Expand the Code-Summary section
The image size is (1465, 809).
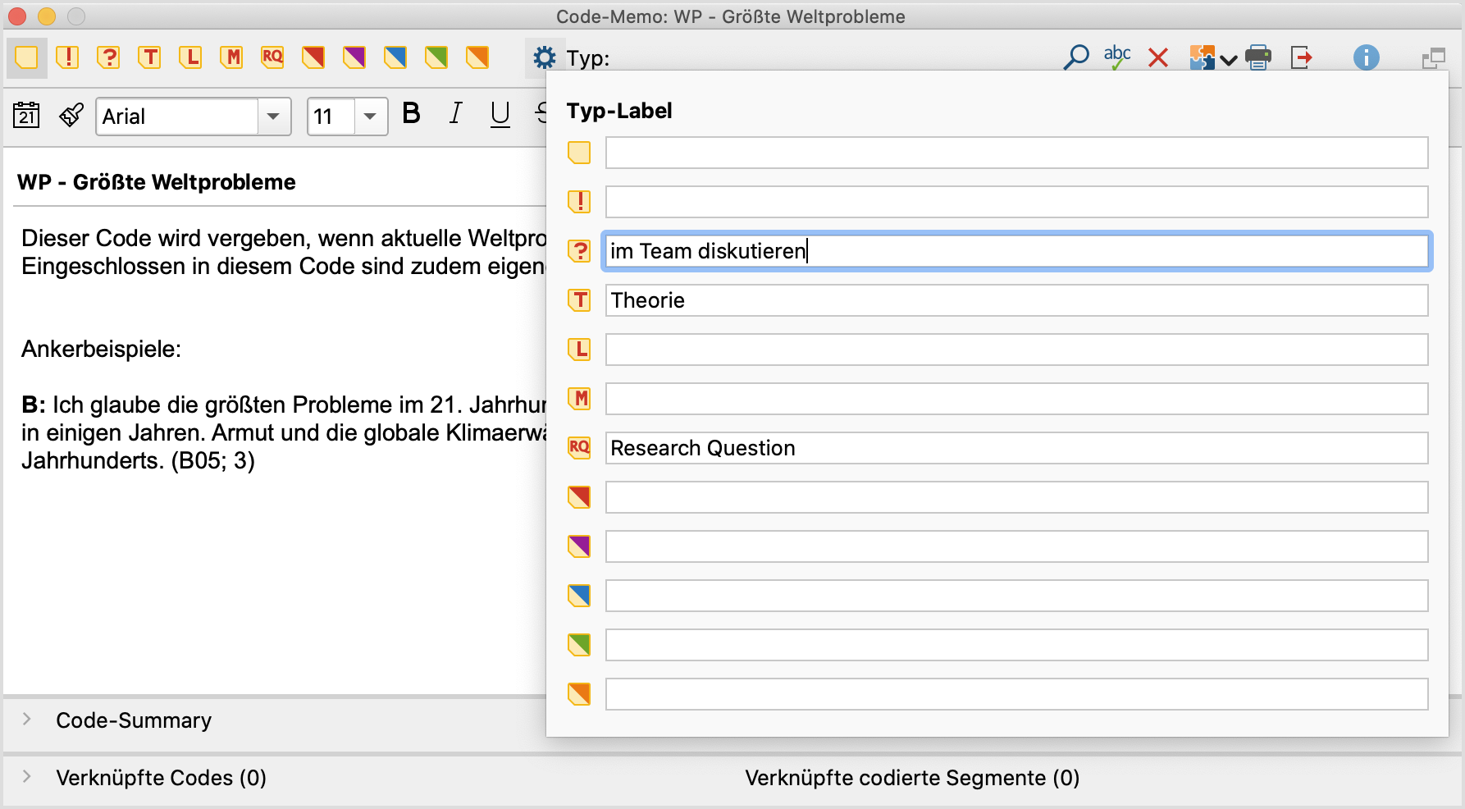27,720
